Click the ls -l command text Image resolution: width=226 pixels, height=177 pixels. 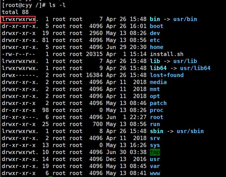click(57, 5)
